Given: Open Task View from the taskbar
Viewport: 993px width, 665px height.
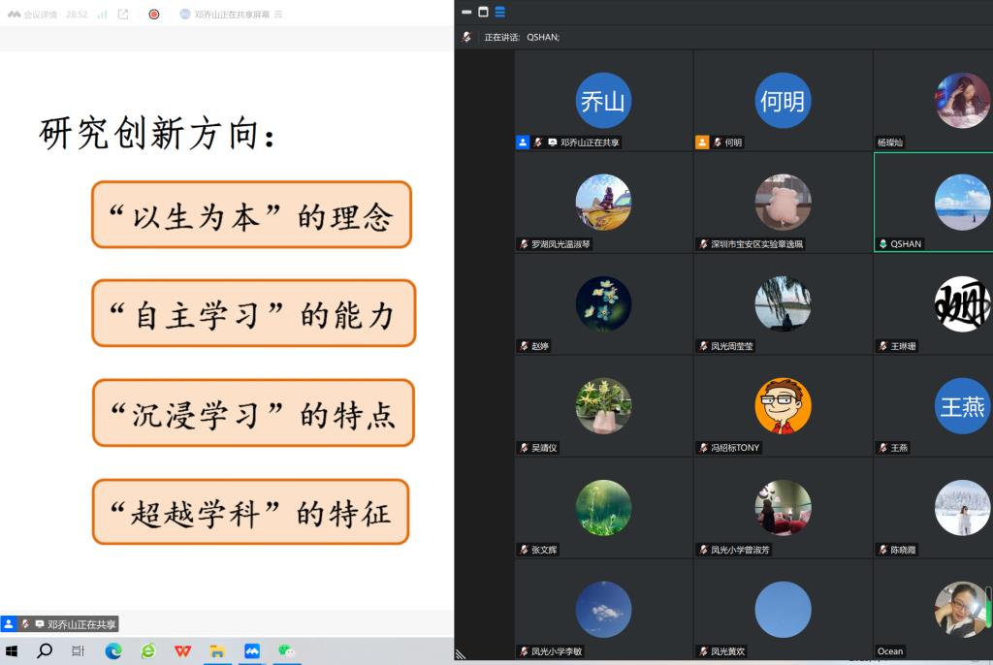Looking at the screenshot, I should point(78,651).
